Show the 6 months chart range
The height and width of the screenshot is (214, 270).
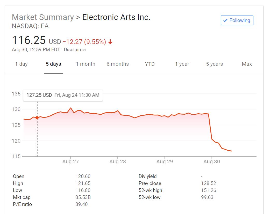pos(118,64)
